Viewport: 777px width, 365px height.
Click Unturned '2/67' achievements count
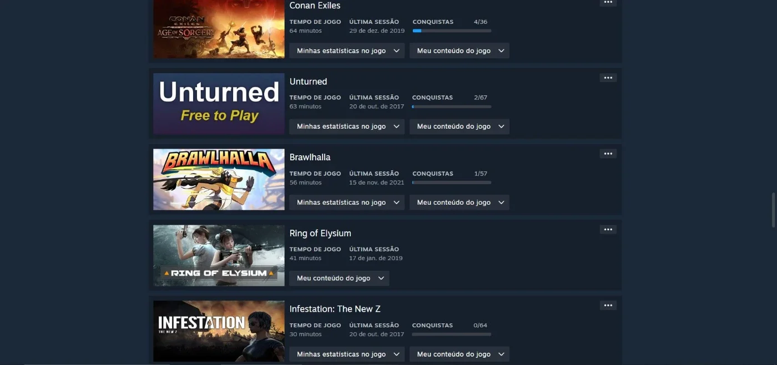481,98
